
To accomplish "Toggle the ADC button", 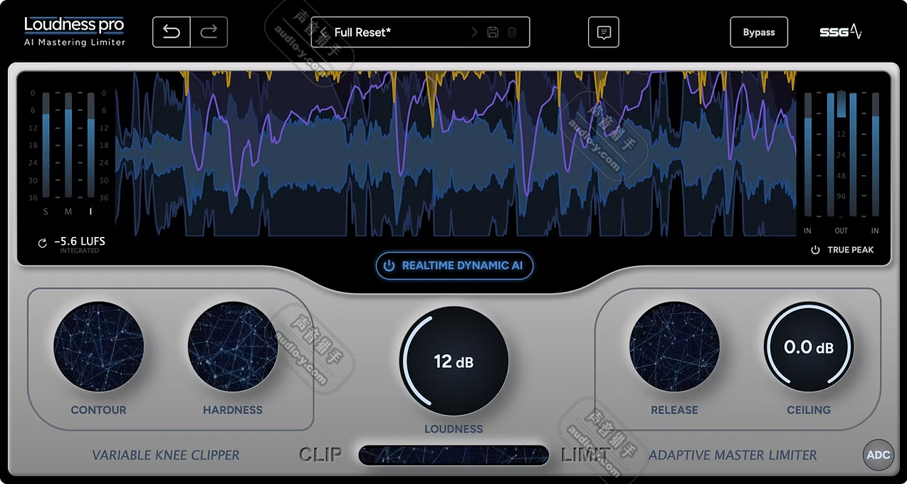I will (x=879, y=455).
